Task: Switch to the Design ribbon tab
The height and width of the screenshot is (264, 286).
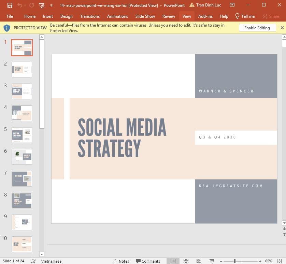Action: tap(66, 16)
